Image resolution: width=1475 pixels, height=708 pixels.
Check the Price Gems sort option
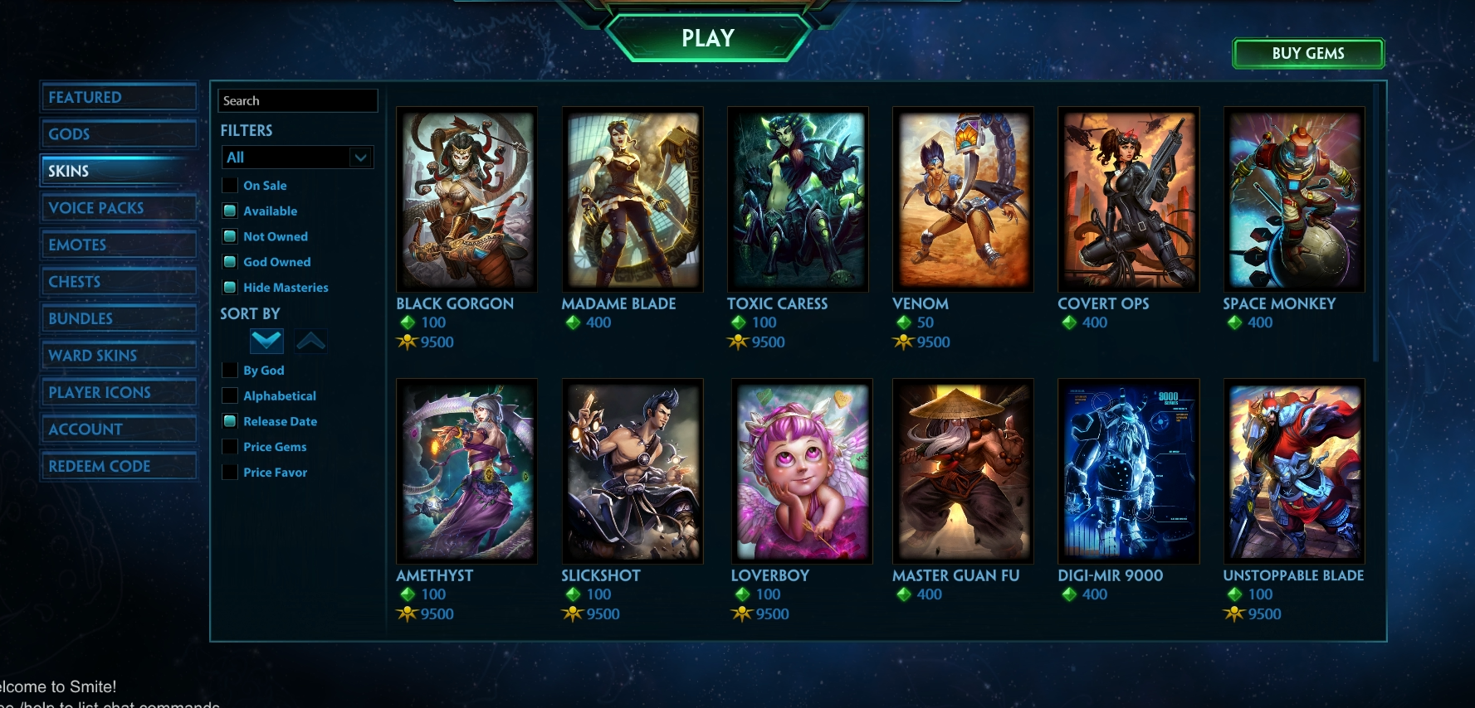(230, 446)
